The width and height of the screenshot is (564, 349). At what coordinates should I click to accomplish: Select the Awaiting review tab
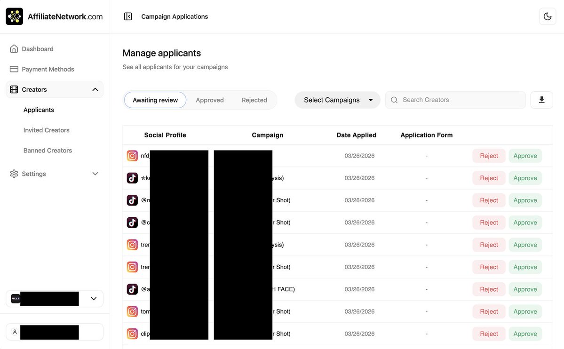click(x=155, y=100)
